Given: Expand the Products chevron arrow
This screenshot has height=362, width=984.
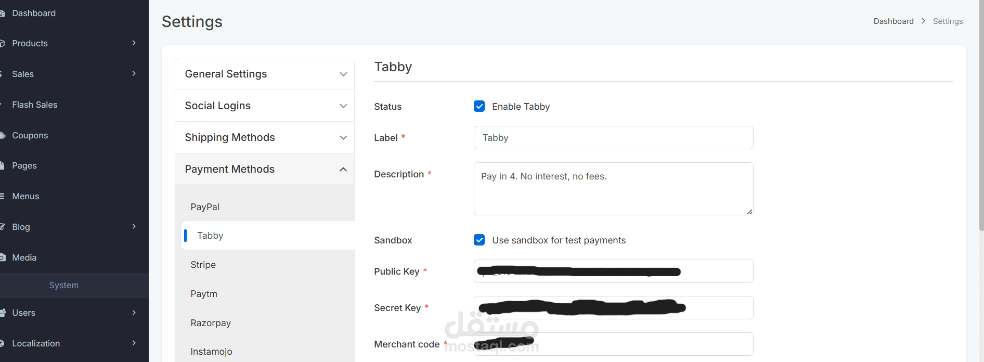Looking at the screenshot, I should (x=134, y=43).
